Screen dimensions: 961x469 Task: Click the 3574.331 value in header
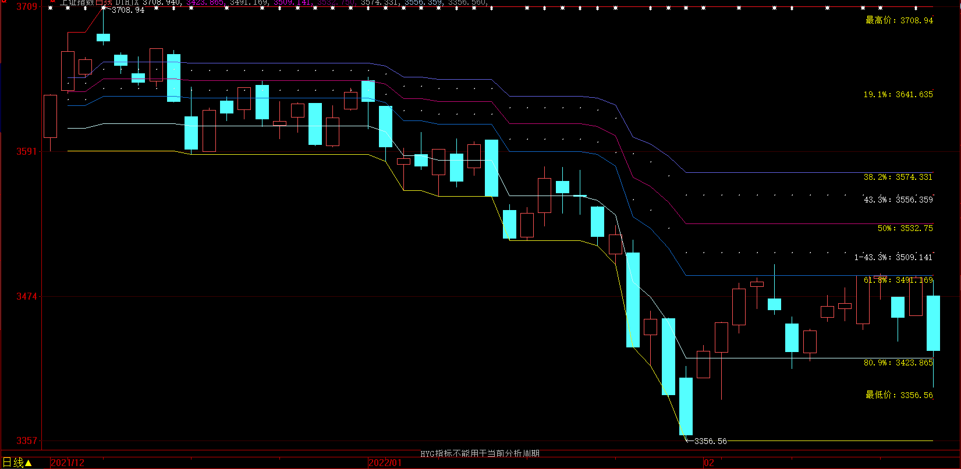pos(379,2)
